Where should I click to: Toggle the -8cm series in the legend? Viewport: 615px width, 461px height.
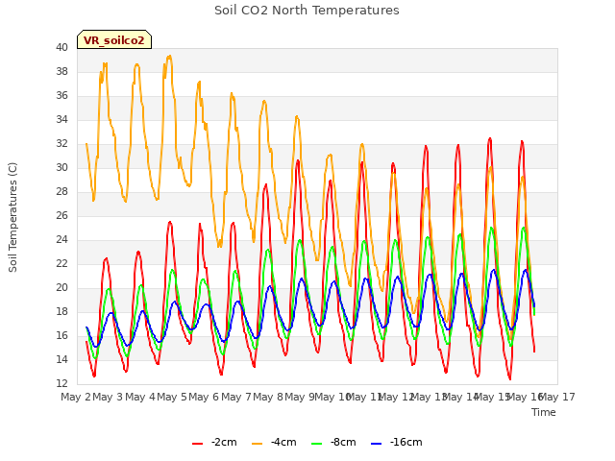(333, 442)
